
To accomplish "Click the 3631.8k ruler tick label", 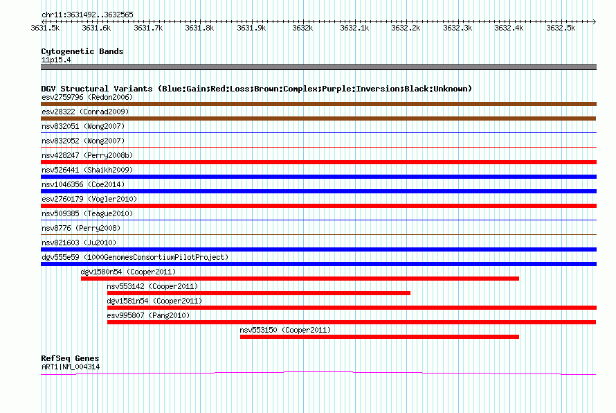I will tap(199, 28).
